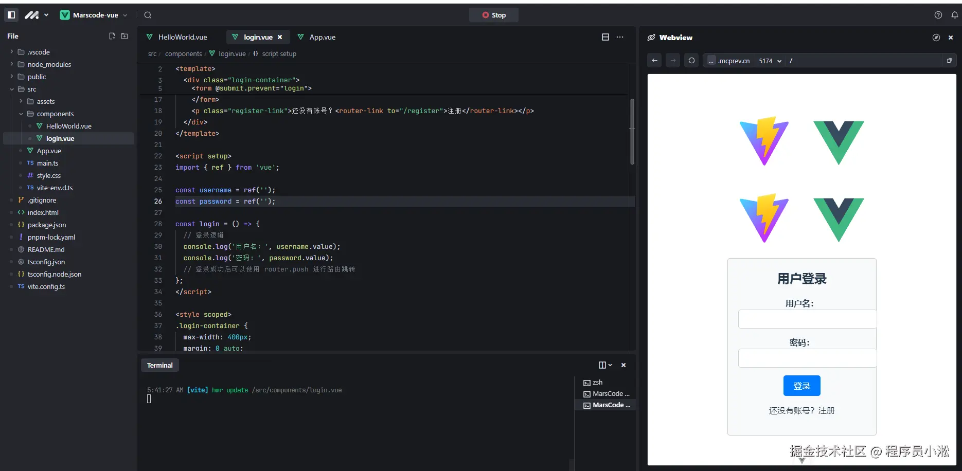
Task: Open the Marscode-vue project dropdown
Action: (x=94, y=15)
